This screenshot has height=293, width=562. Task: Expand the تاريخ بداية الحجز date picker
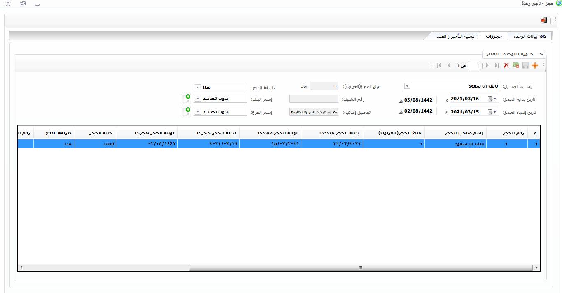(495, 99)
